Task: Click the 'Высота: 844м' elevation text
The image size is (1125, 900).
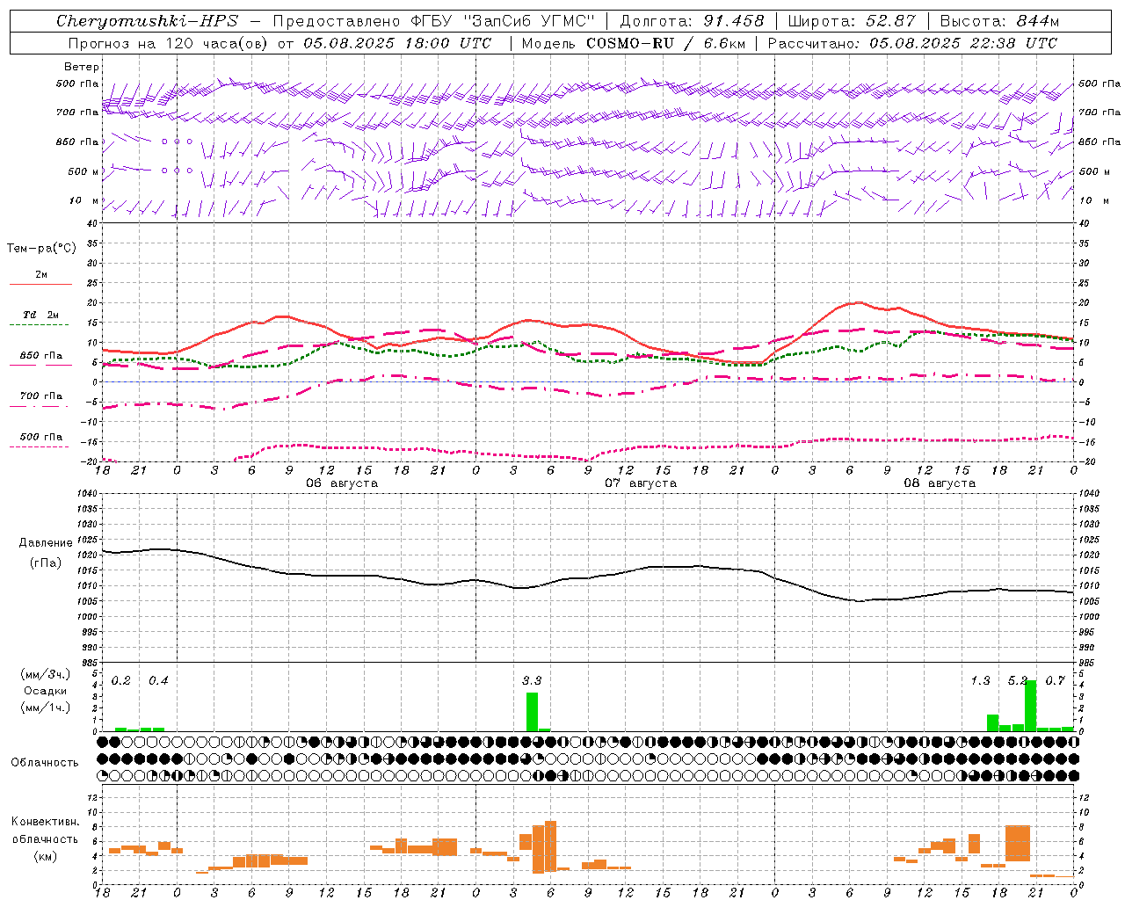Action: 999,21
